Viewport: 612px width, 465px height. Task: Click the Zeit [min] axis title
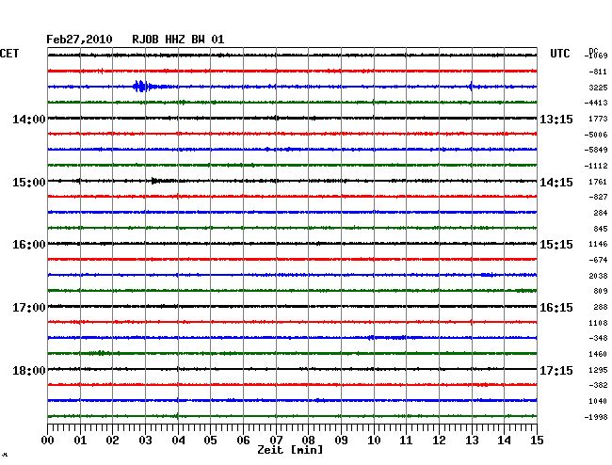click(x=290, y=450)
